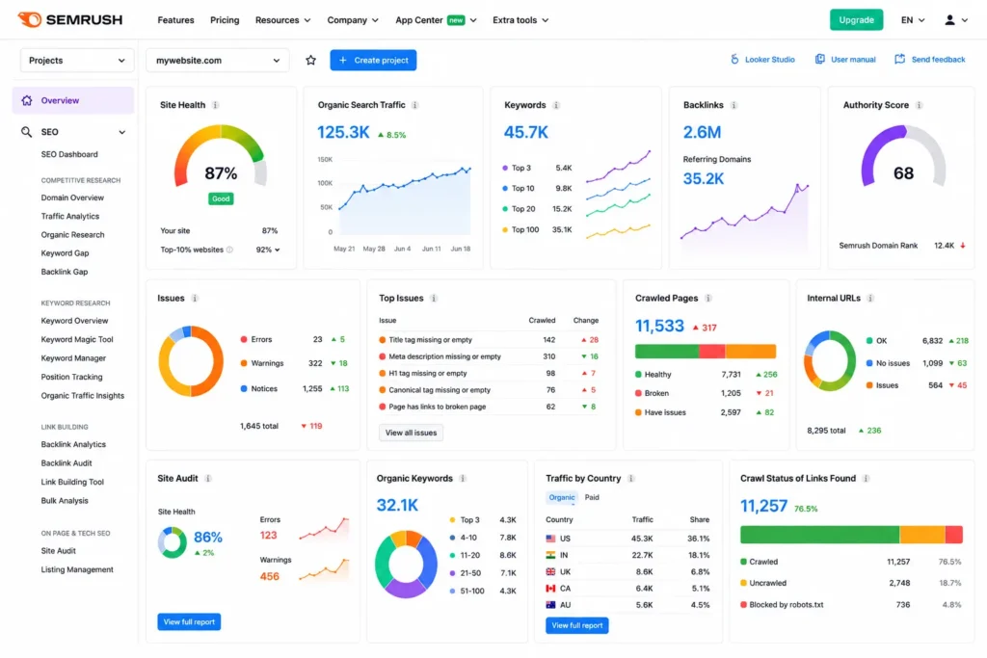Click the Create project button
The image size is (987, 658).
[373, 61]
